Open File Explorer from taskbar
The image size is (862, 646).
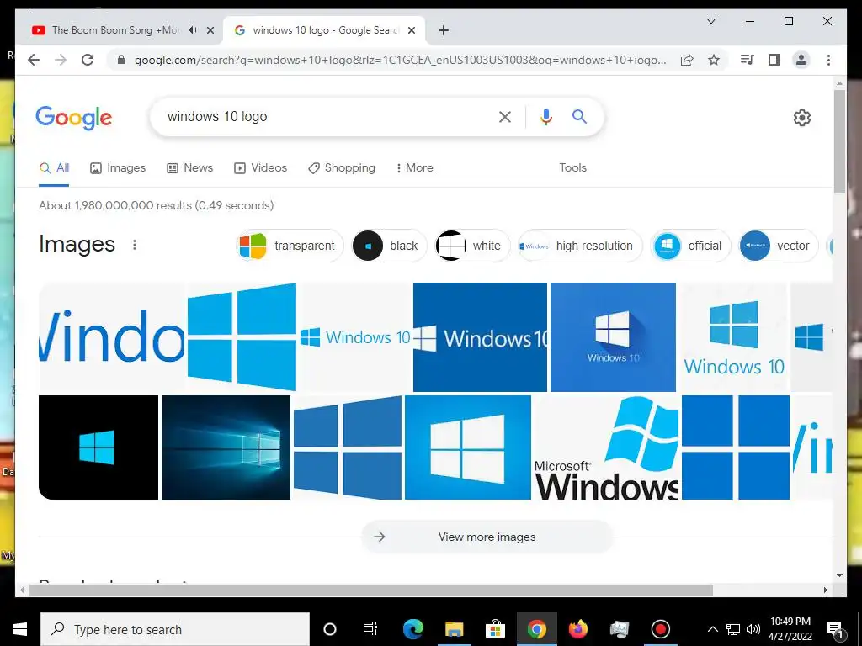pos(454,629)
